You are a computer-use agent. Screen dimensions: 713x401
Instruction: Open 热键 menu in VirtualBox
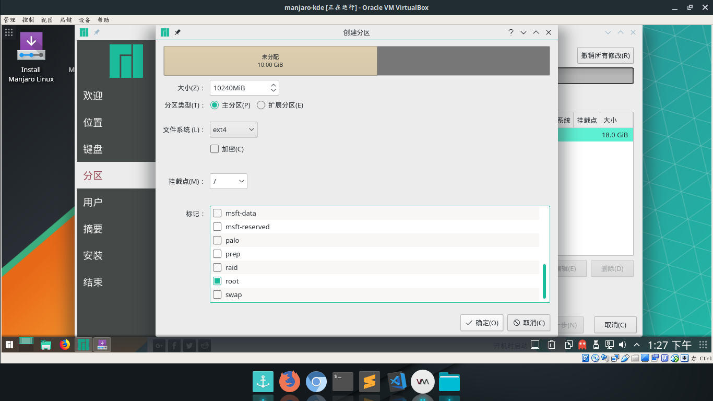(x=66, y=20)
